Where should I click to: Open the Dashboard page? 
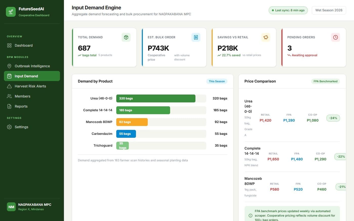click(x=32, y=45)
